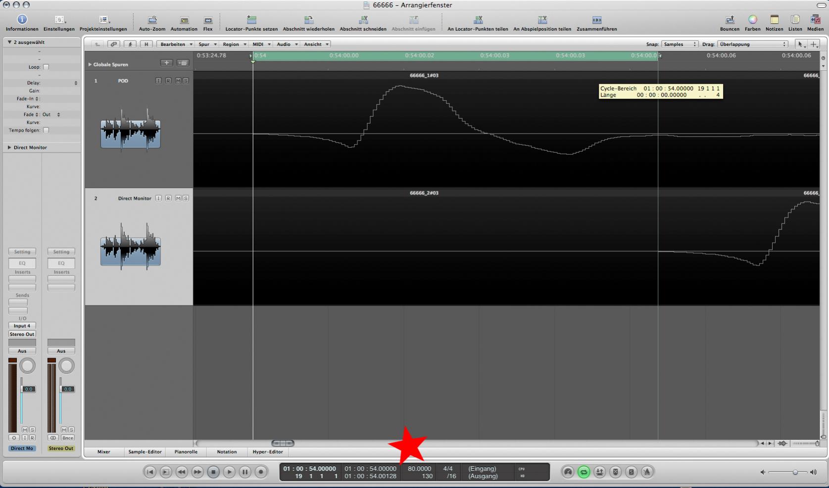Open the Region menu
Viewport: 829px width, 488px height.
pyautogui.click(x=234, y=44)
